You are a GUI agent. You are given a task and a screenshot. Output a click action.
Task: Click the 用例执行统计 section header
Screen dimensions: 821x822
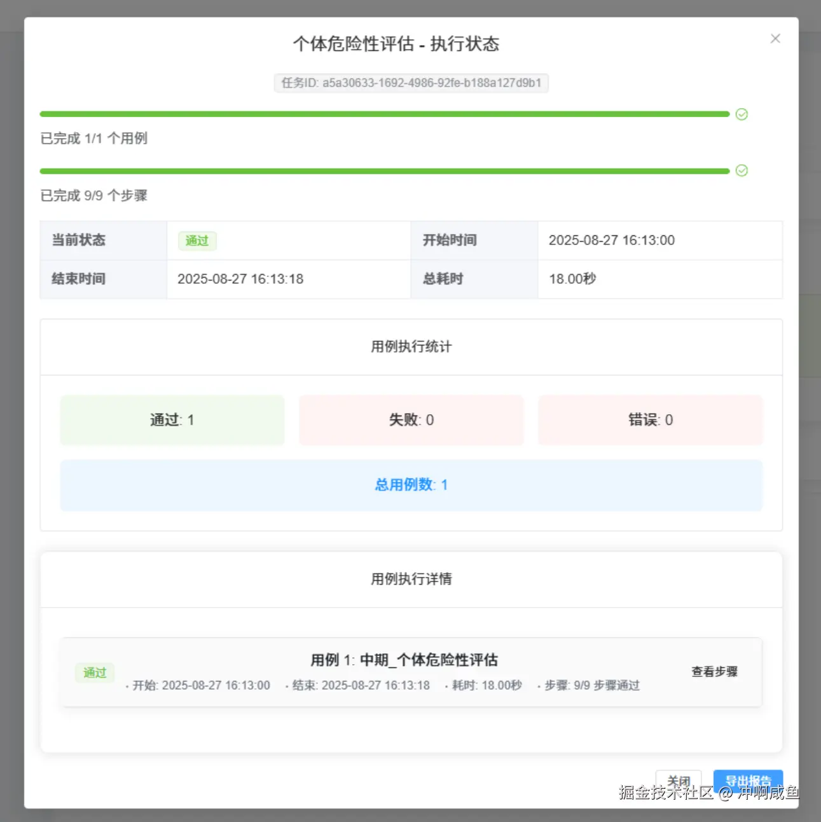click(x=411, y=347)
